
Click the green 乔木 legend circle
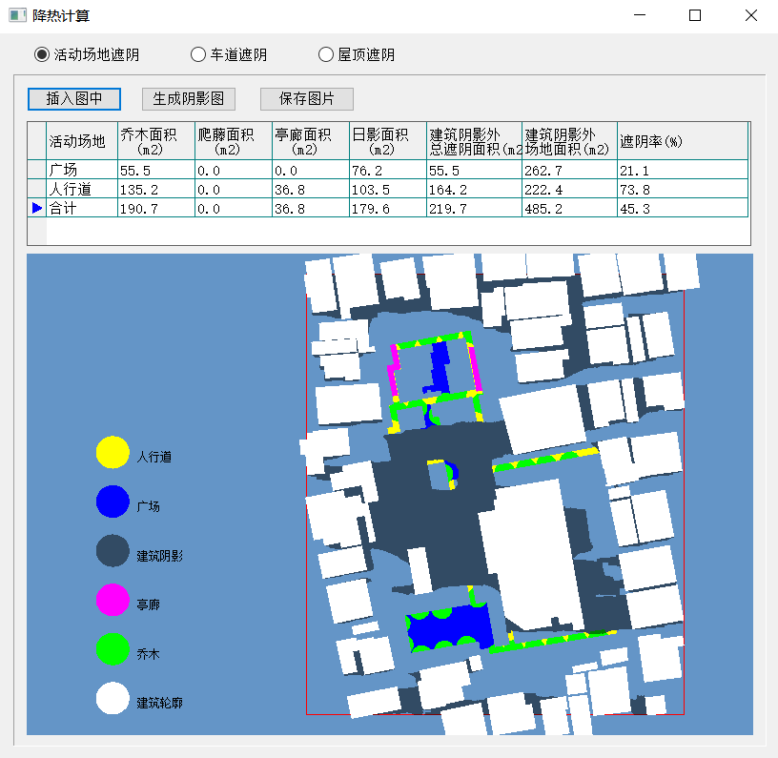pyautogui.click(x=113, y=649)
